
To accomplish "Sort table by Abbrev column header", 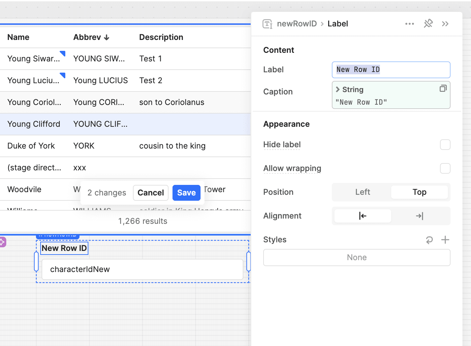I will click(x=91, y=37).
